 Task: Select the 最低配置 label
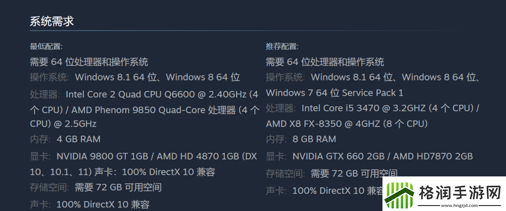46,46
